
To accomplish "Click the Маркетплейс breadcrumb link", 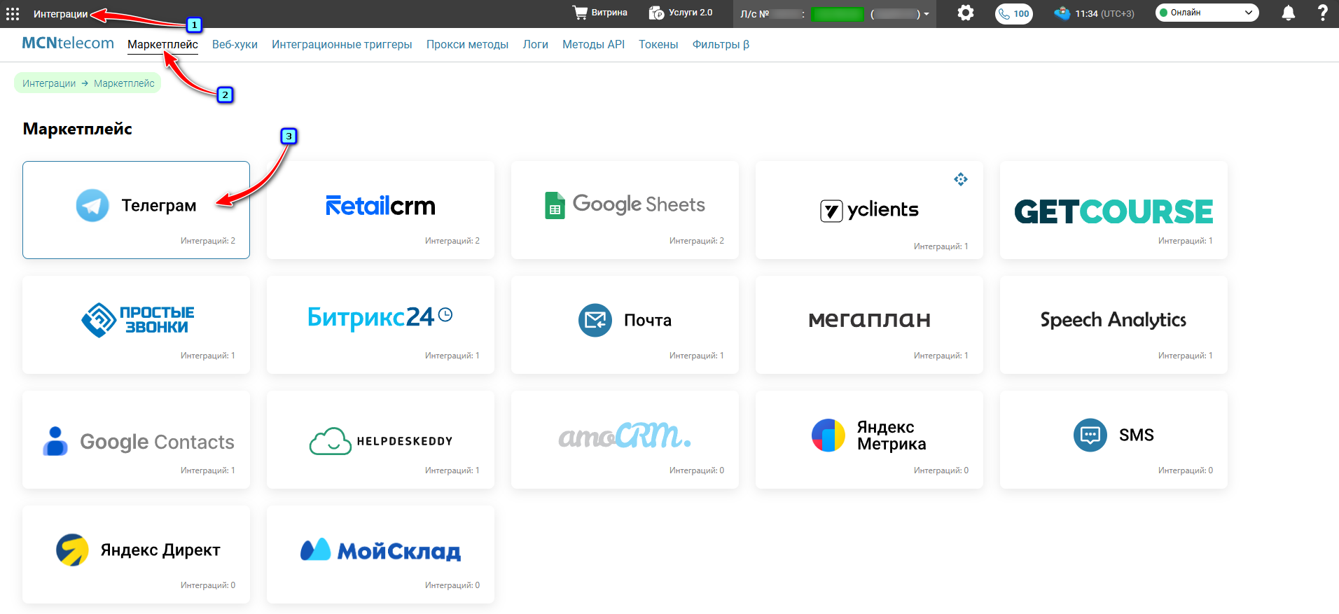I will (124, 83).
